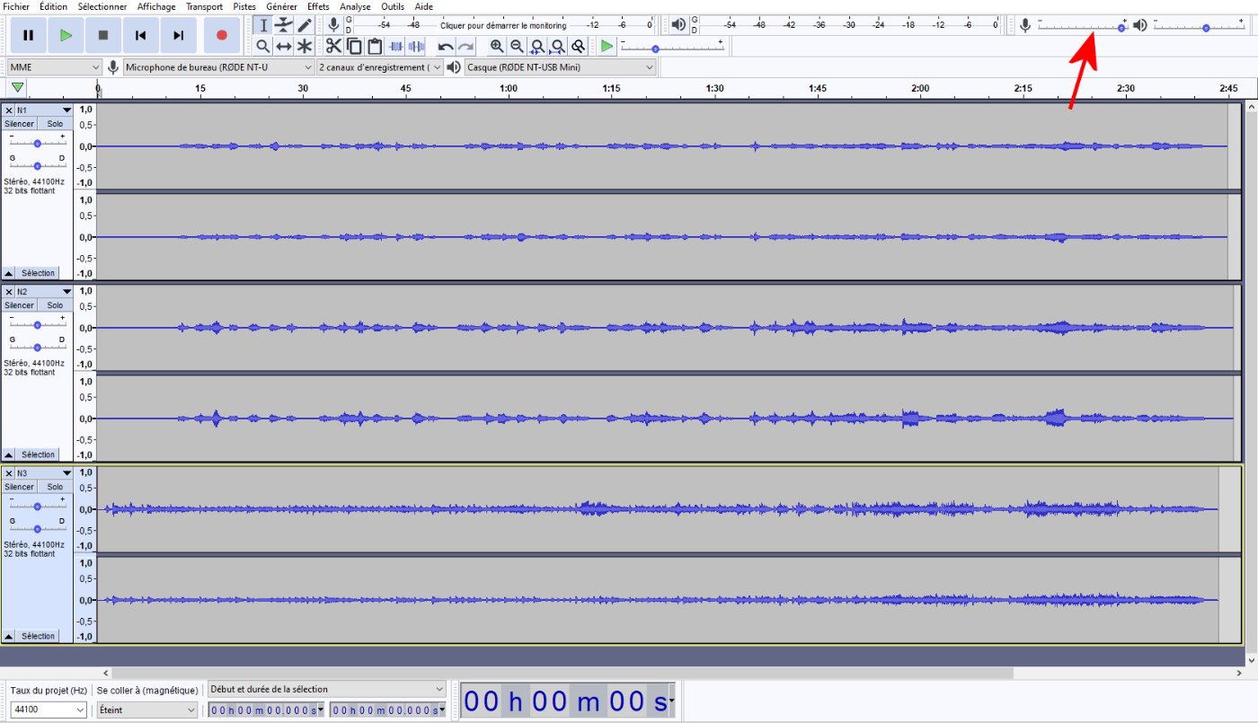Select the Draw pencil tool
Viewport: 1258px width, 723px height.
coord(305,25)
